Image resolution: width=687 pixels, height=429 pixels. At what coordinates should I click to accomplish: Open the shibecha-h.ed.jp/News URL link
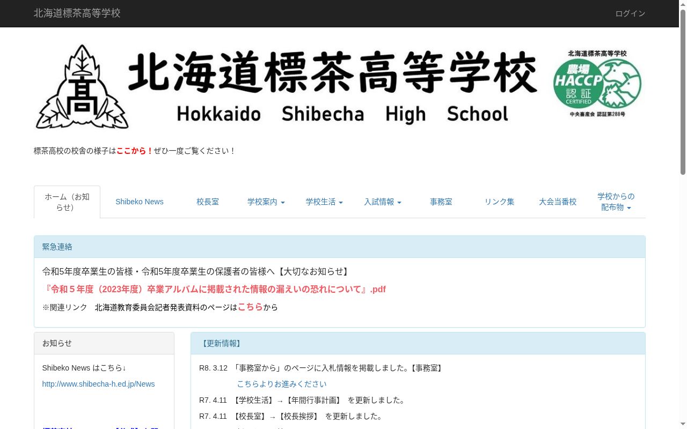point(99,384)
